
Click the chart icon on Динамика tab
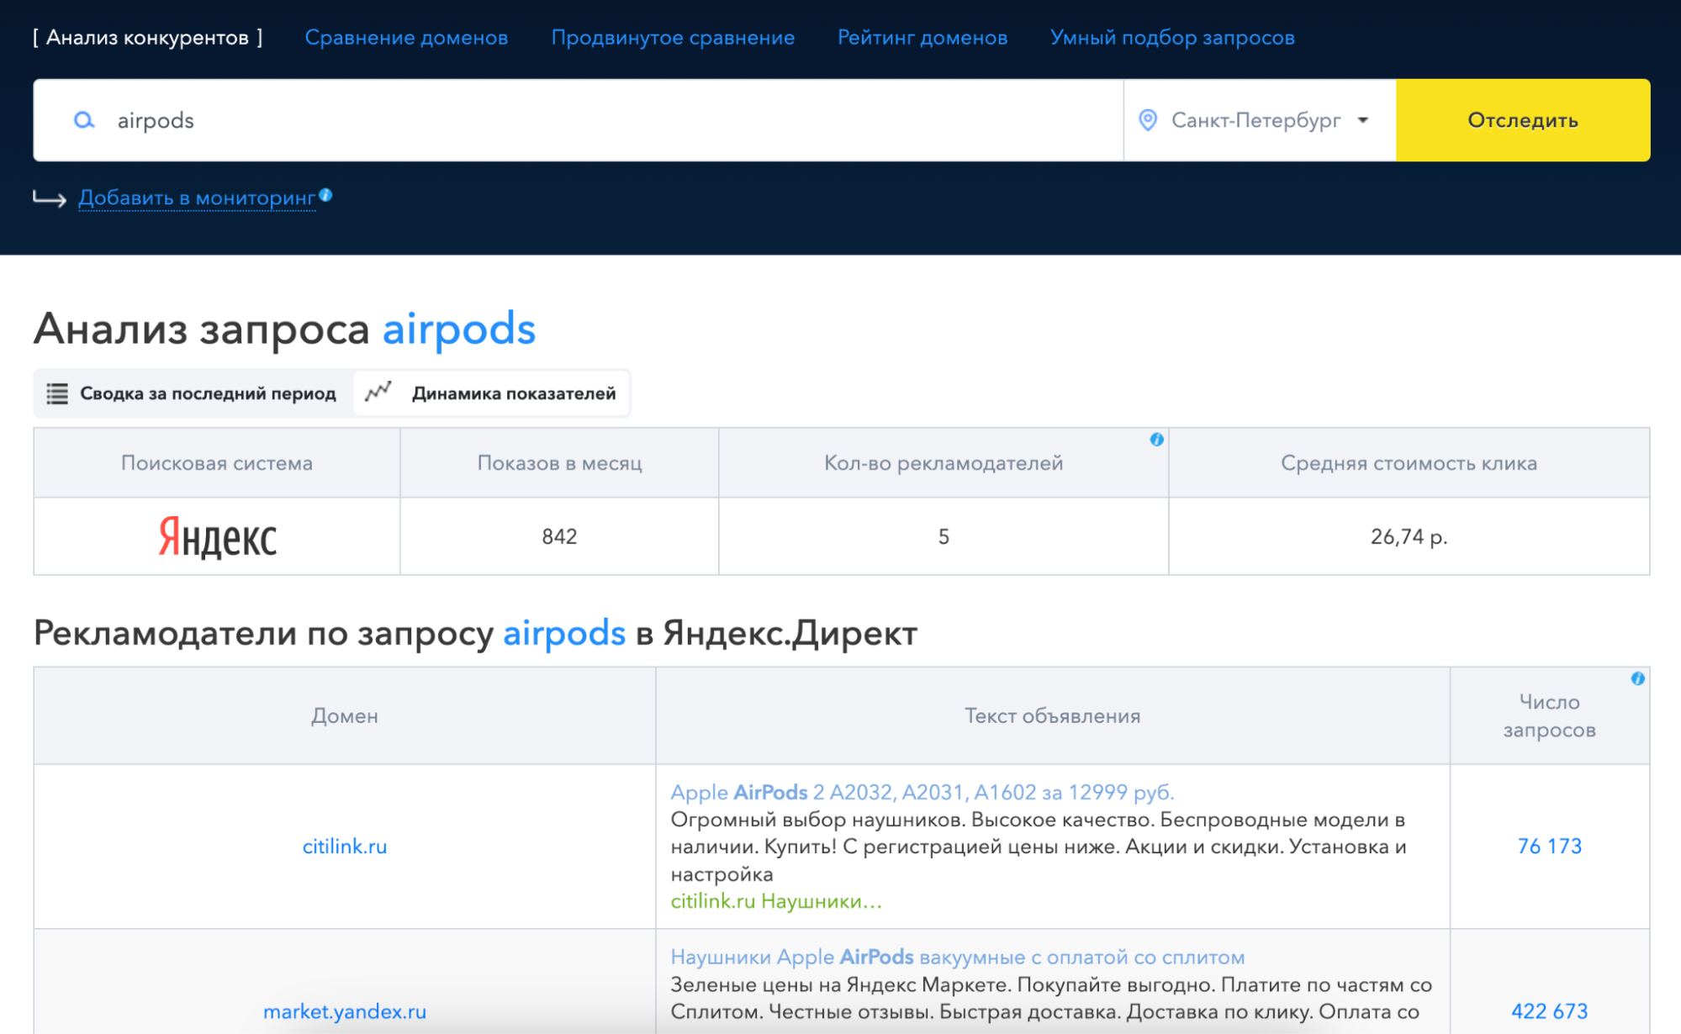coord(378,392)
